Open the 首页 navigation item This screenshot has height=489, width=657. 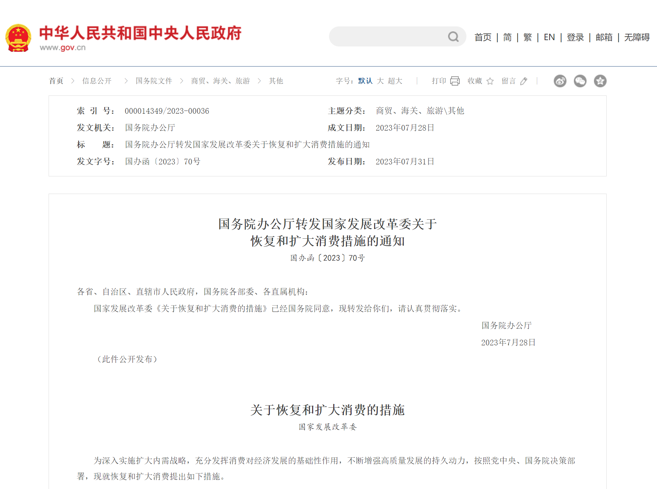pos(482,37)
